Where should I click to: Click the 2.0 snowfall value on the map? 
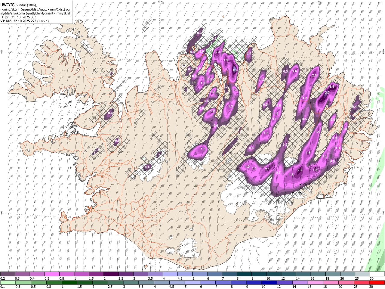click(x=315, y=75)
